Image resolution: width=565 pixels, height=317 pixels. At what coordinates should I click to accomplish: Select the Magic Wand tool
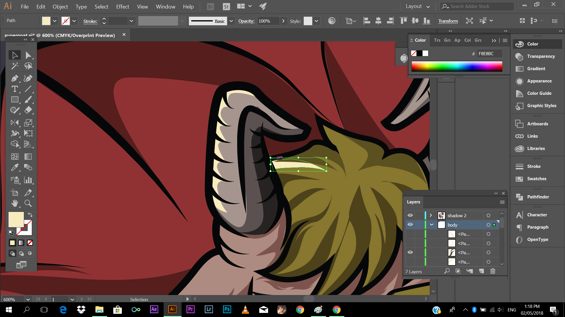14,66
